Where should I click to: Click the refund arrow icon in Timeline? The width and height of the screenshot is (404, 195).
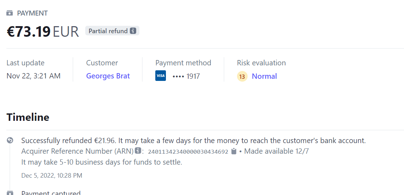click(10, 141)
